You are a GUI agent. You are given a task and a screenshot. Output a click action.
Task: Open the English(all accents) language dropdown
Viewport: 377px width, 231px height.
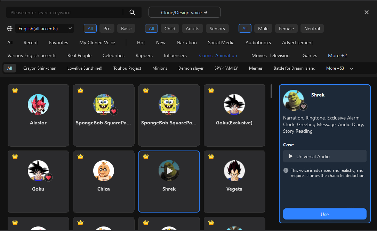45,29
